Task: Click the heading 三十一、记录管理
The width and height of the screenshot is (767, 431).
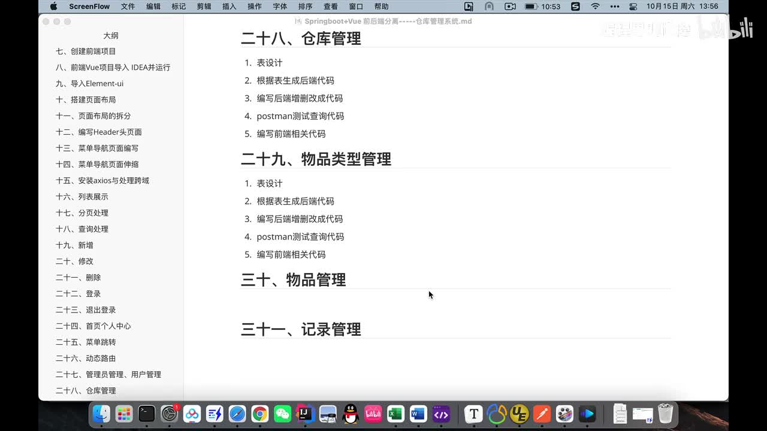Action: click(301, 329)
